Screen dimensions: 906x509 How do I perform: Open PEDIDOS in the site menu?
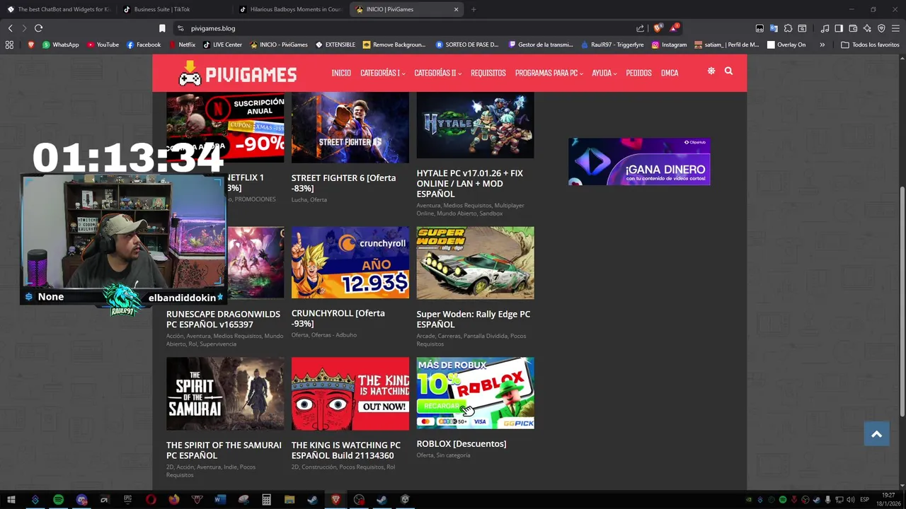click(x=638, y=73)
